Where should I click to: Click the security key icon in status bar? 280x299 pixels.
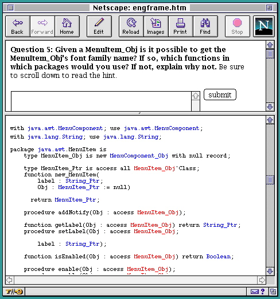pos(14,292)
